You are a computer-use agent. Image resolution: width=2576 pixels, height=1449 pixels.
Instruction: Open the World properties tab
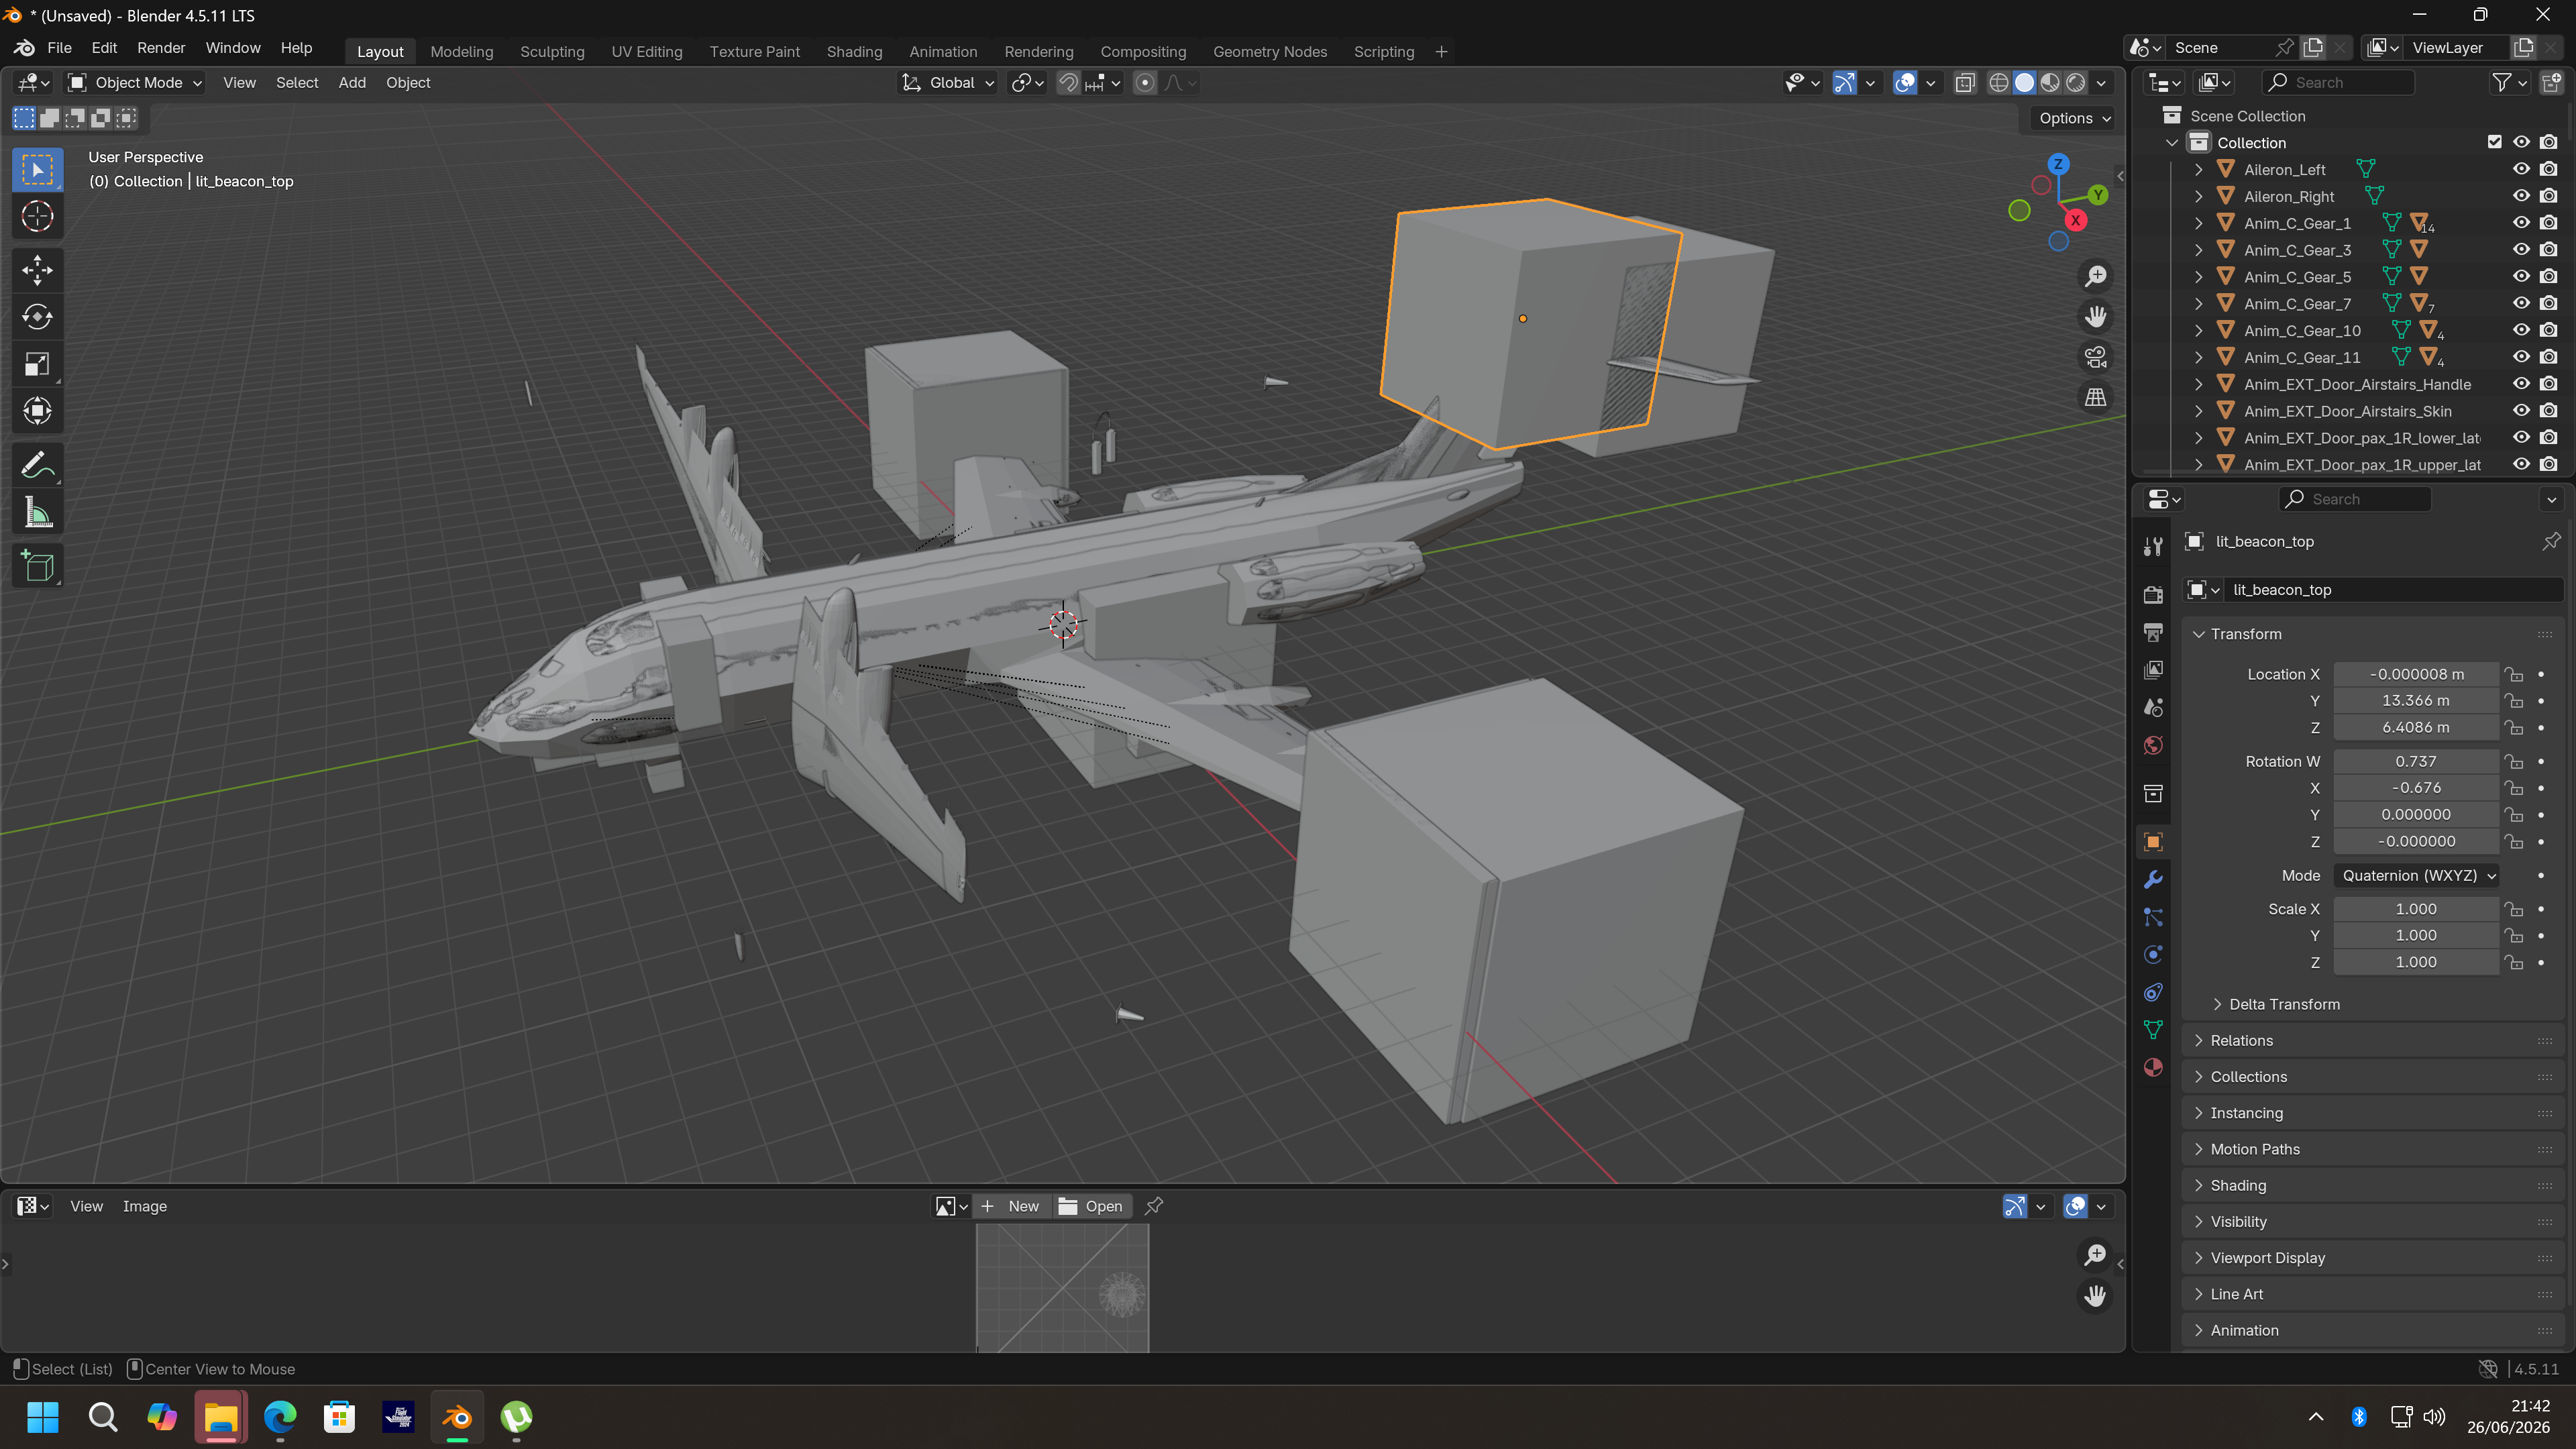coord(2153,745)
